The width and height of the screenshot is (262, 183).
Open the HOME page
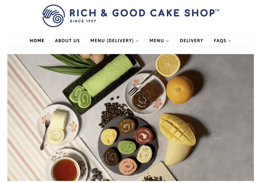(x=37, y=41)
